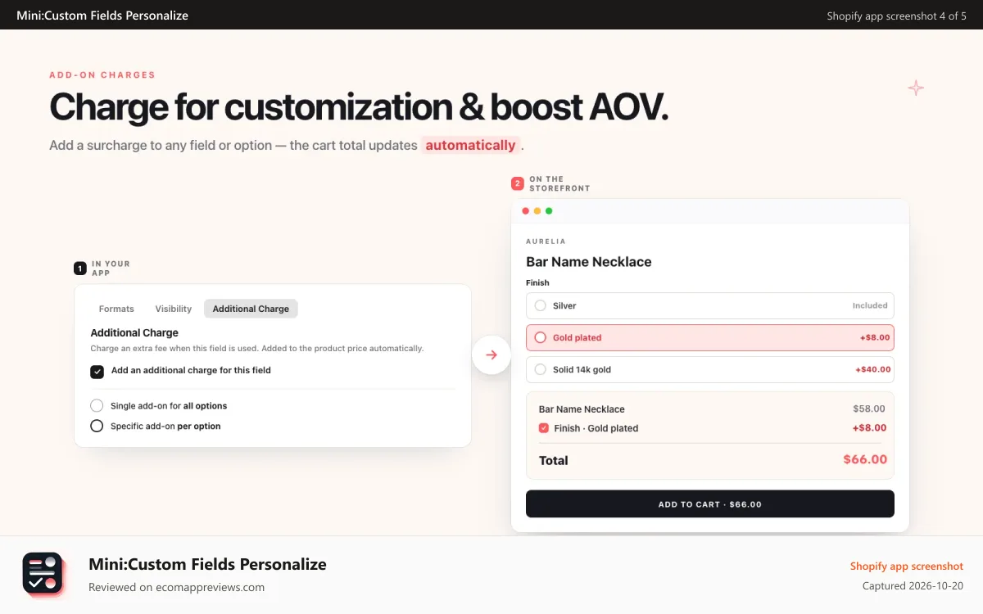
Task: Click the 'Bar Name Necklace' product title
Action: 589,262
